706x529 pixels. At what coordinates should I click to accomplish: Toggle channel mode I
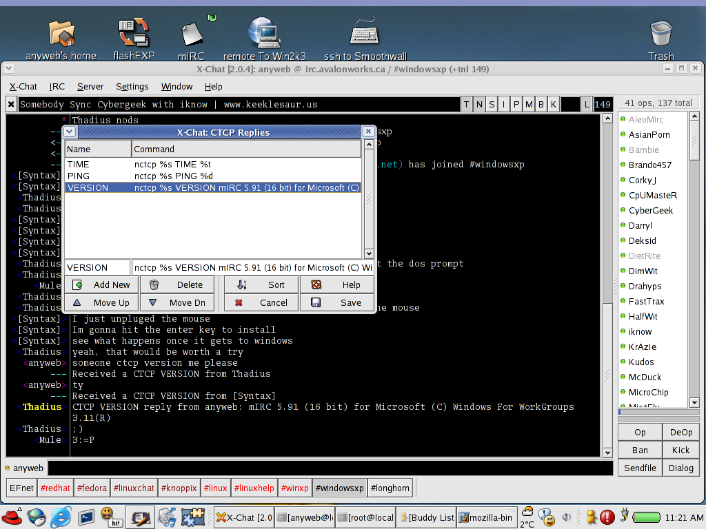click(503, 105)
